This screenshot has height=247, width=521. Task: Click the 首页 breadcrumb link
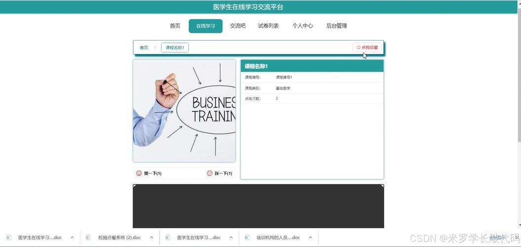coord(144,48)
